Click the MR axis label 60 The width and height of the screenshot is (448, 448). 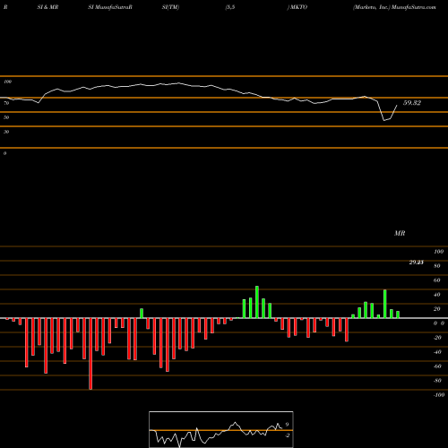(x=436, y=280)
